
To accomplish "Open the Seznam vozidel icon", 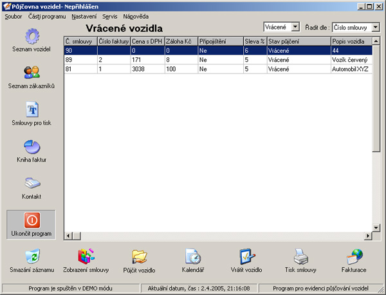I will point(31,35).
